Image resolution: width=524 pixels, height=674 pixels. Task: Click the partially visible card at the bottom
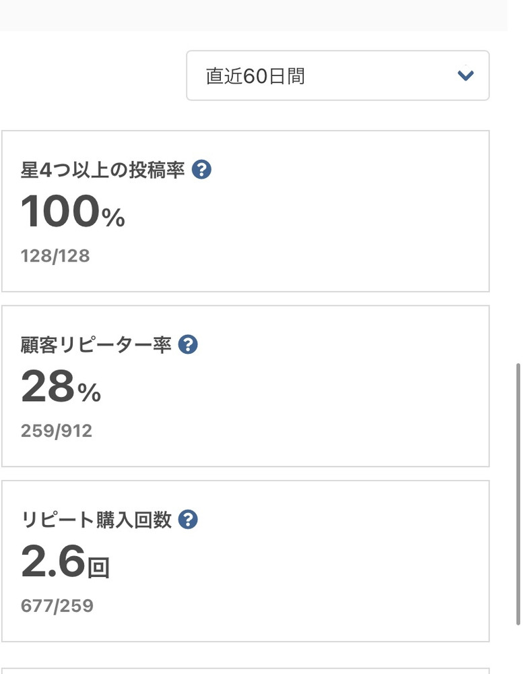[245, 671]
